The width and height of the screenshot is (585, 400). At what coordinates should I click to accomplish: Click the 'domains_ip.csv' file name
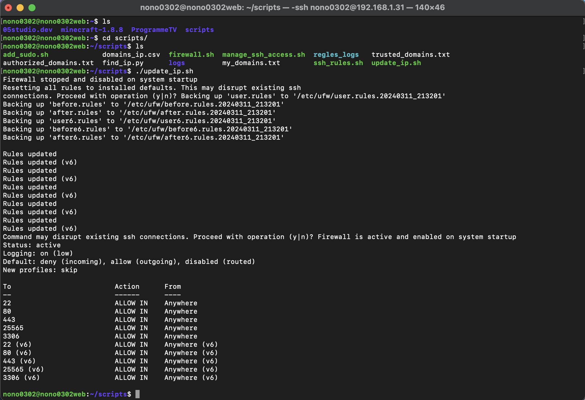131,54
